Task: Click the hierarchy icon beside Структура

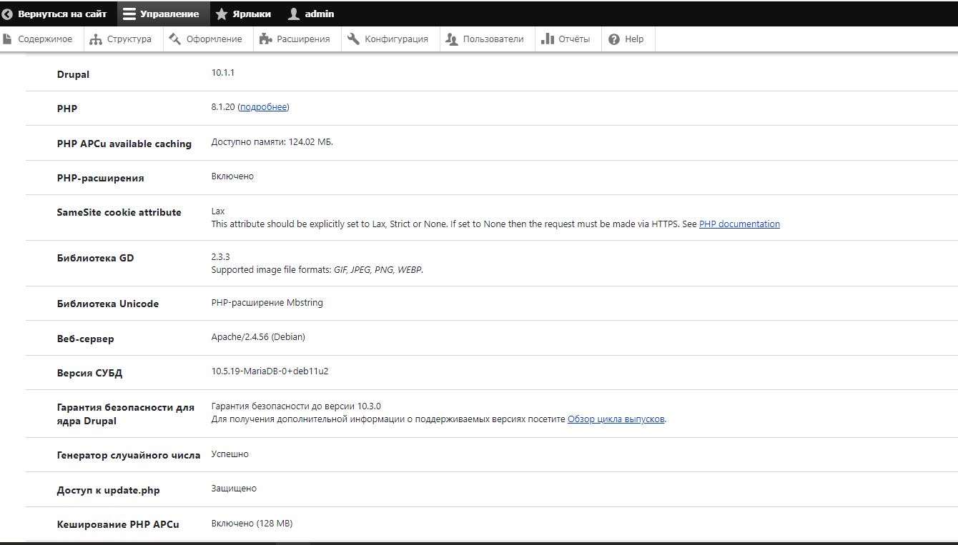Action: pyautogui.click(x=96, y=39)
